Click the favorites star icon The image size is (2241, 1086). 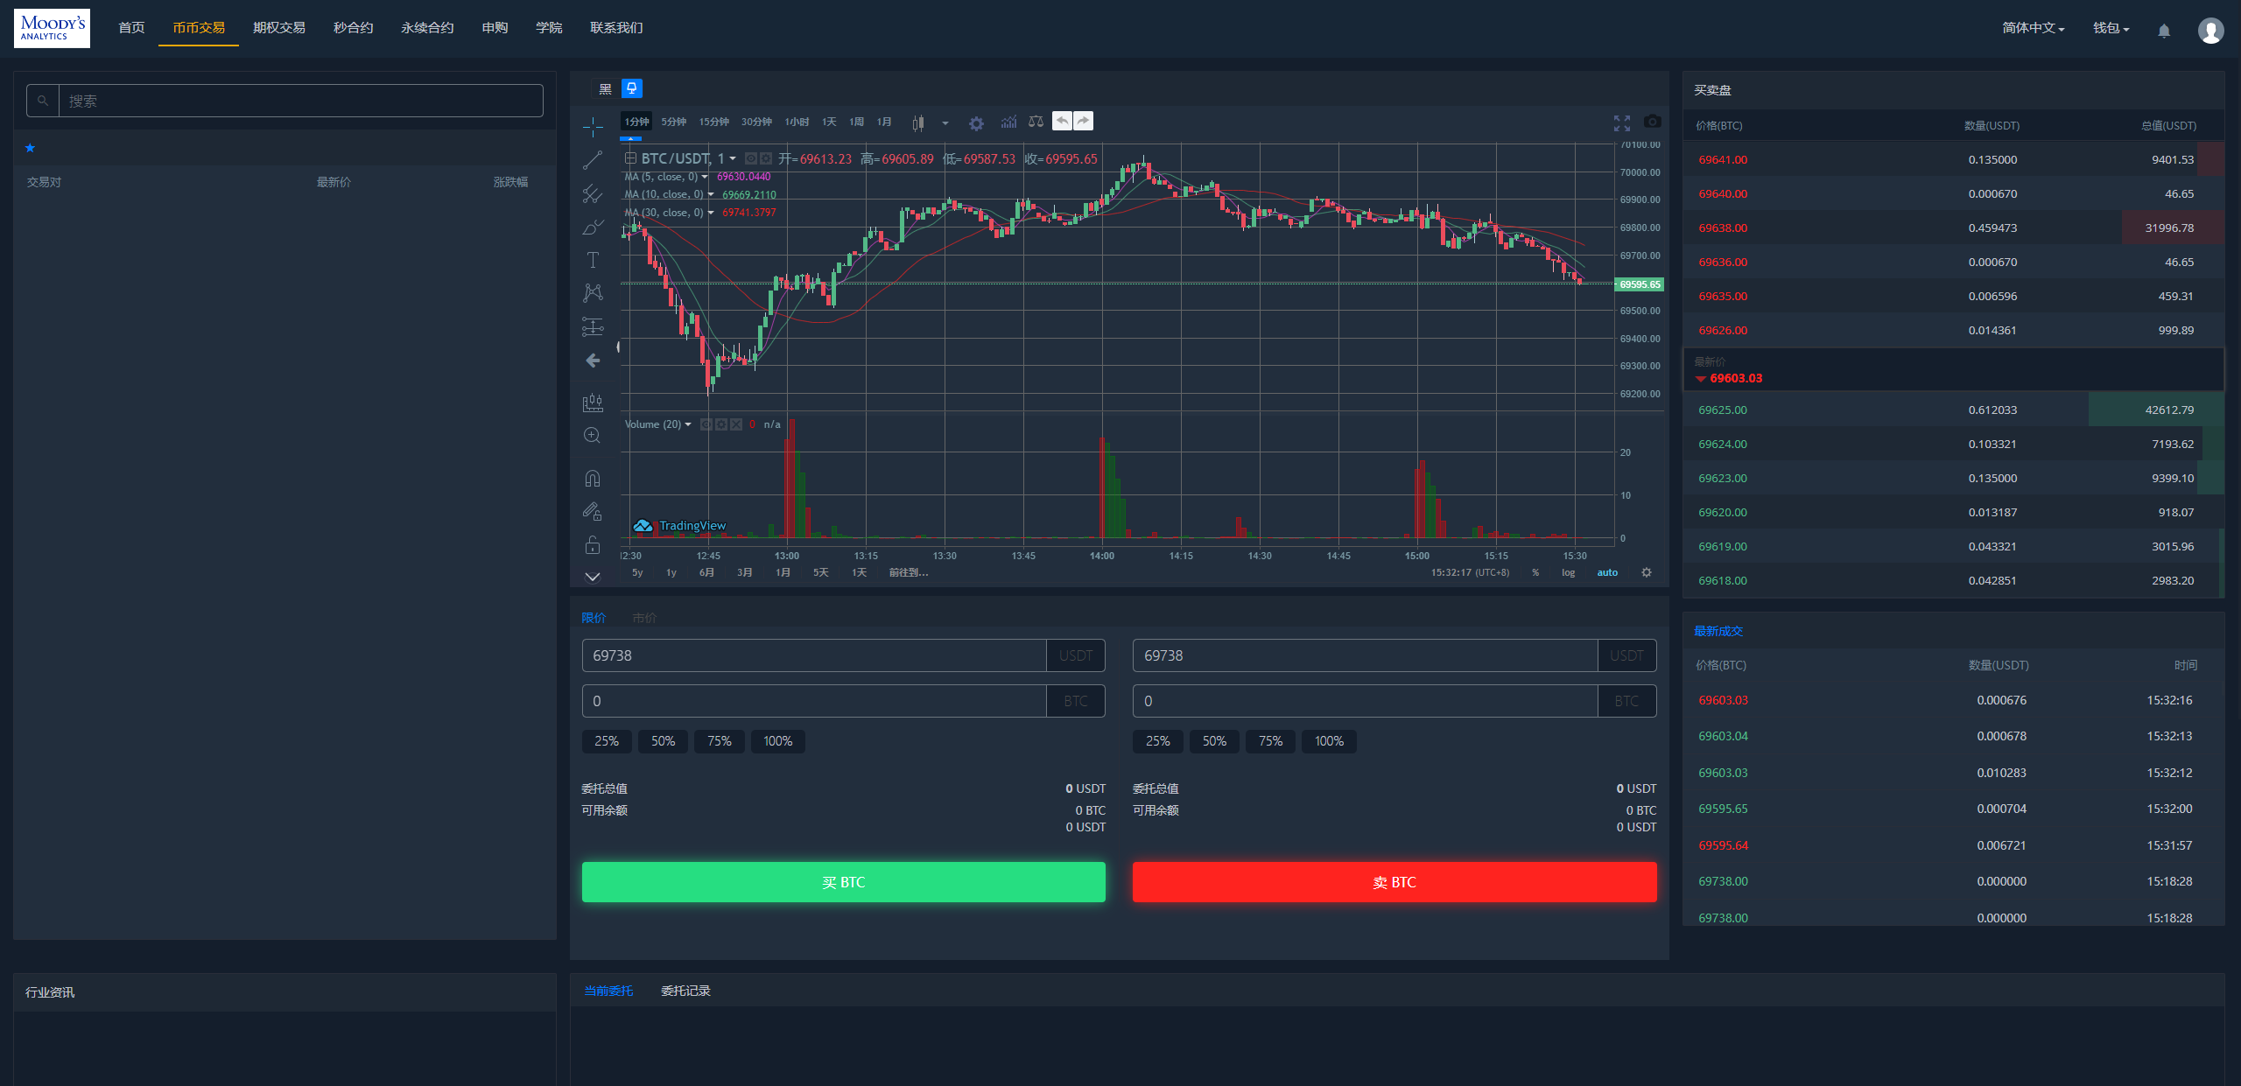[x=31, y=148]
